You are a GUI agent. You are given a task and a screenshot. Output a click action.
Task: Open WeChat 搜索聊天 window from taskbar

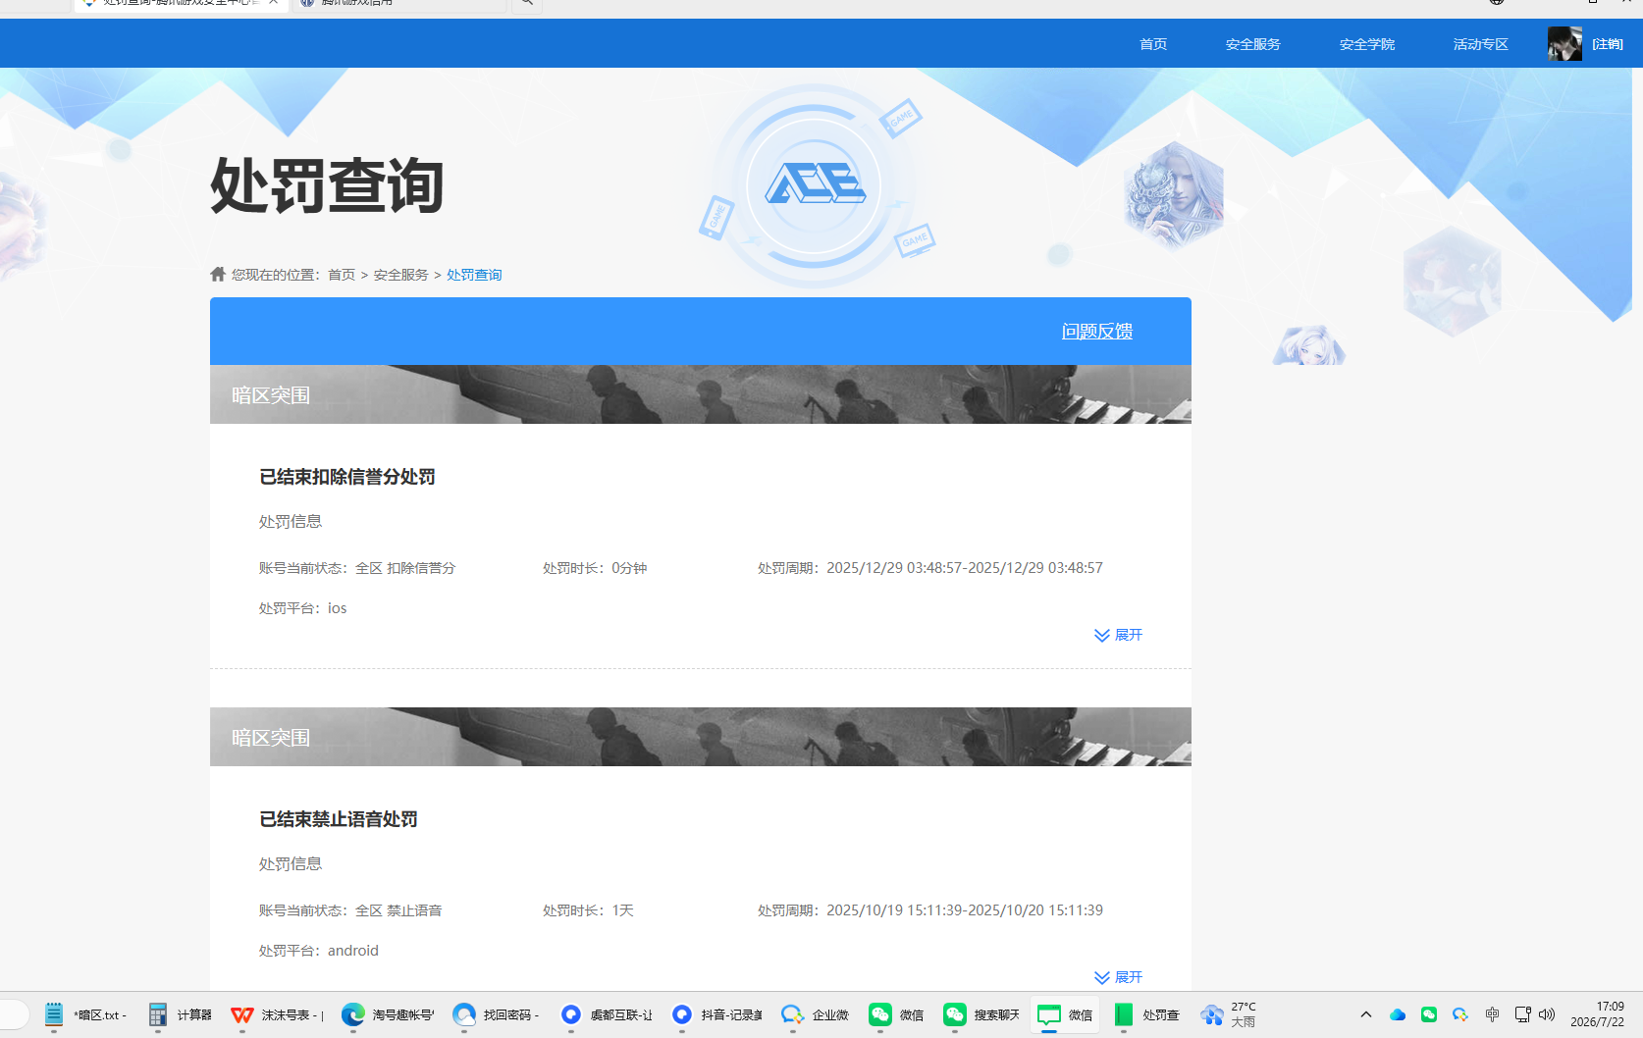coord(981,1014)
